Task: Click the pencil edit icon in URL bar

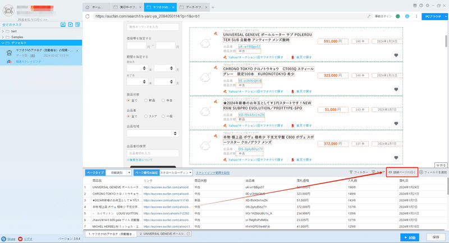Action: (x=369, y=16)
